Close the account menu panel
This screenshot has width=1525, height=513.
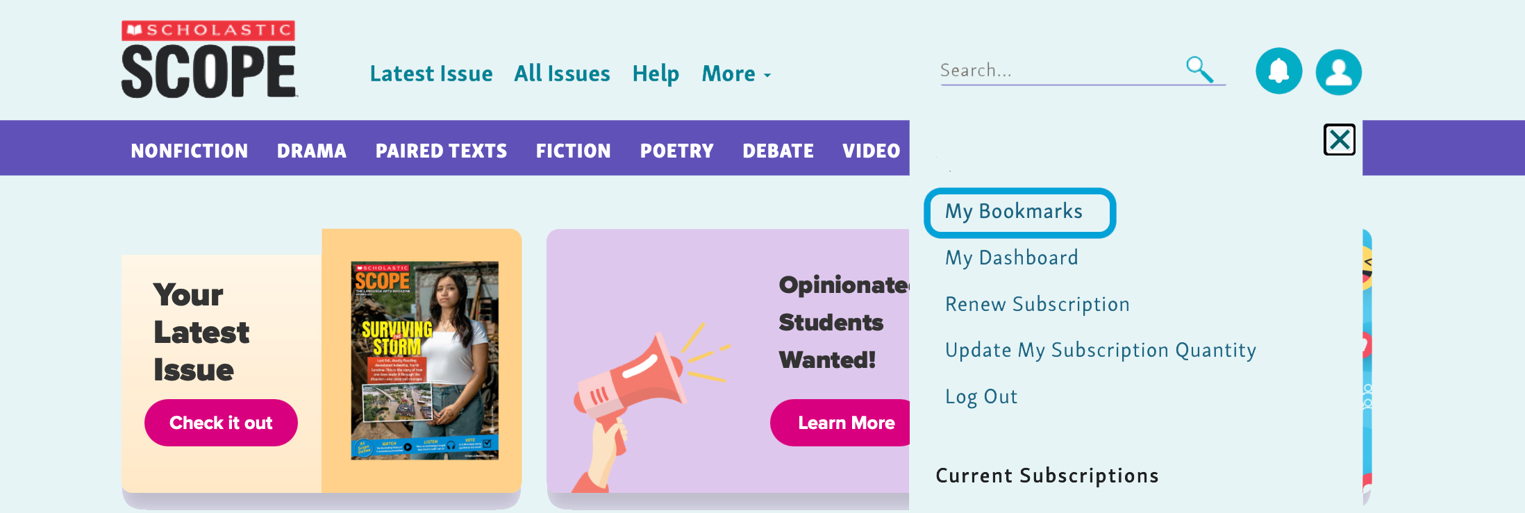tap(1339, 140)
